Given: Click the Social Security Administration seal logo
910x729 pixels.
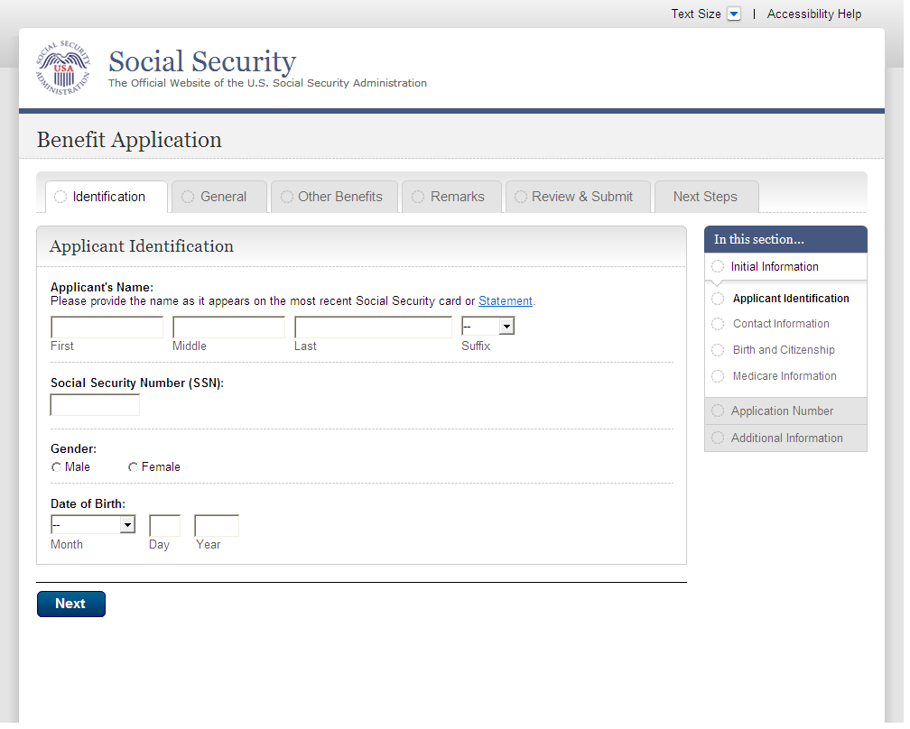Looking at the screenshot, I should click(63, 69).
